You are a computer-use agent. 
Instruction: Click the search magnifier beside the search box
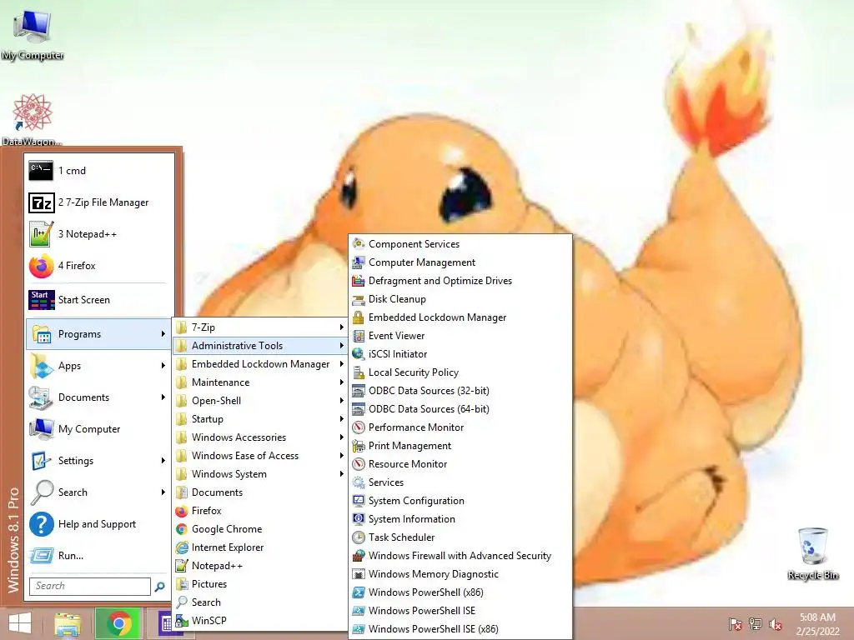[159, 587]
